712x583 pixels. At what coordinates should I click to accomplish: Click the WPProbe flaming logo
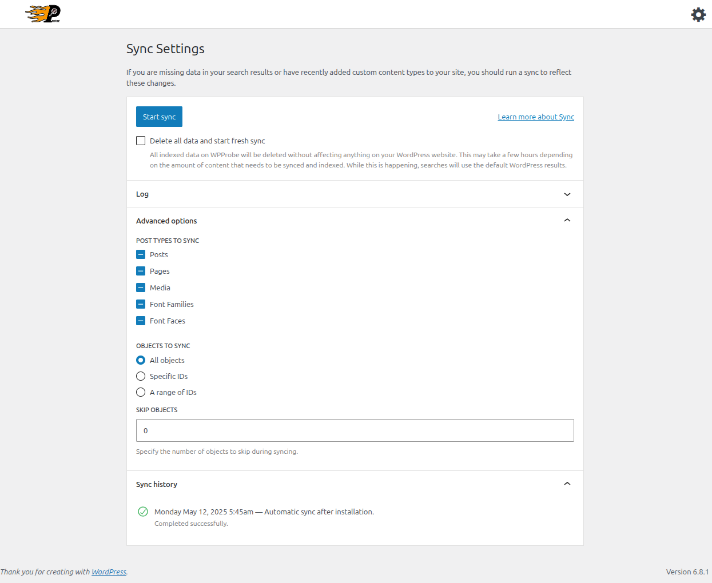(x=43, y=14)
